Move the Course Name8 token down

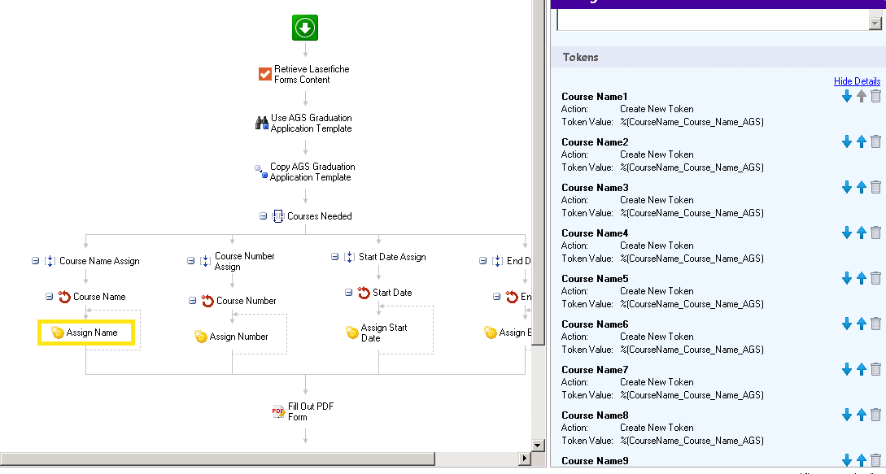click(x=846, y=415)
